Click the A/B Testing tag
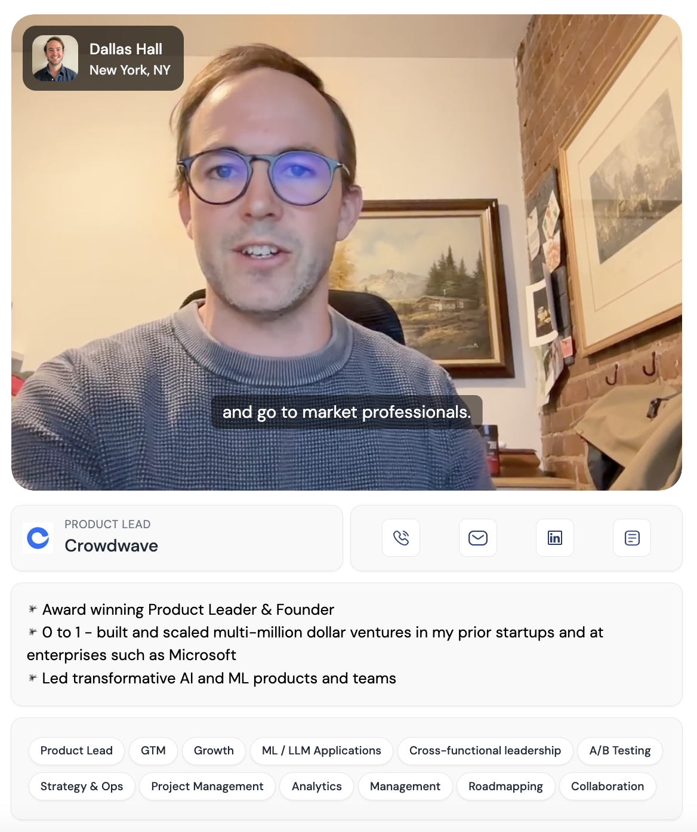Image resolution: width=697 pixels, height=832 pixels. [x=620, y=751]
